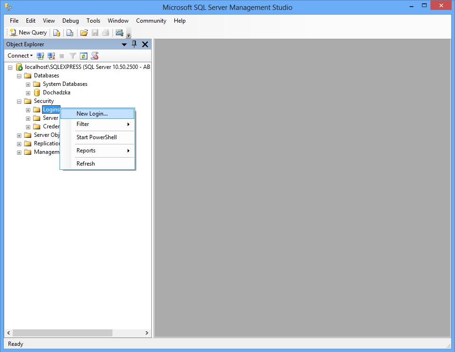455x352 pixels.
Task: Select the System Databases tree label
Action: tap(65, 84)
